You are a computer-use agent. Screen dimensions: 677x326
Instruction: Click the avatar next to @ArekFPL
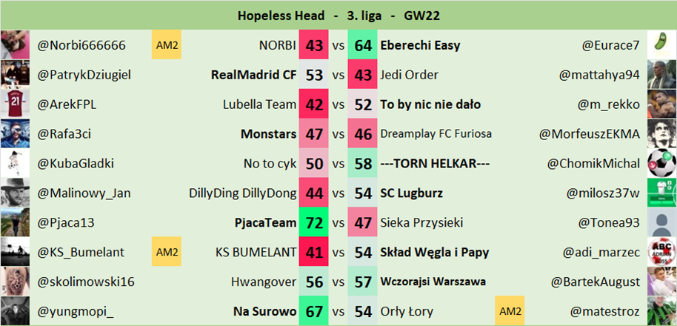coord(15,104)
